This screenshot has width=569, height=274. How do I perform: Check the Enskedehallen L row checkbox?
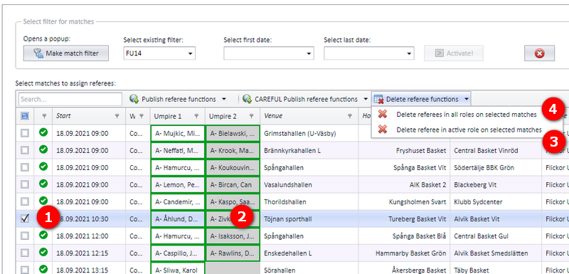point(25,253)
